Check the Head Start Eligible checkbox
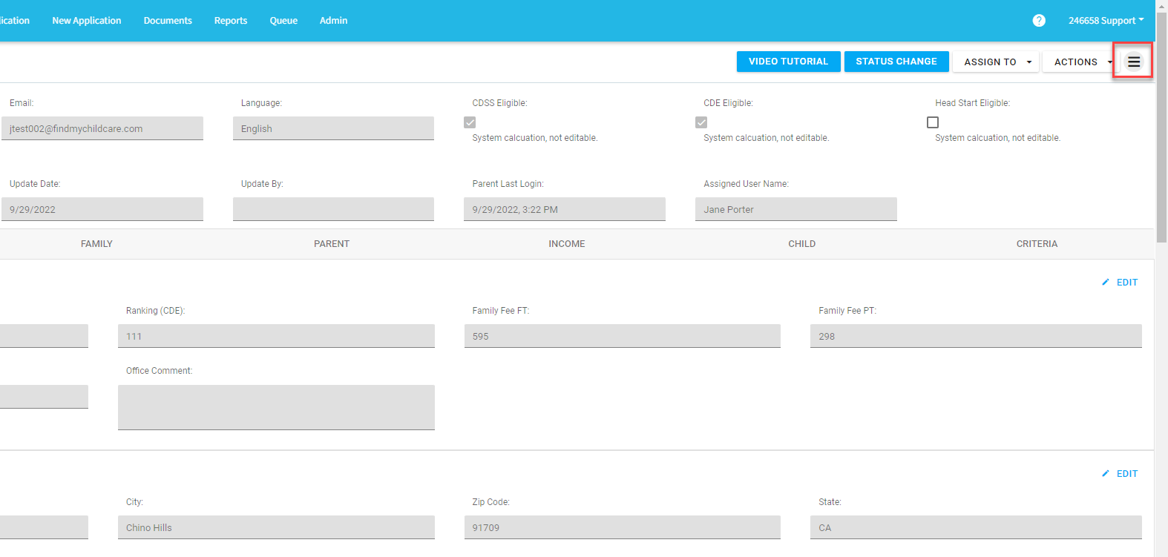Image resolution: width=1168 pixels, height=557 pixels. pos(933,122)
